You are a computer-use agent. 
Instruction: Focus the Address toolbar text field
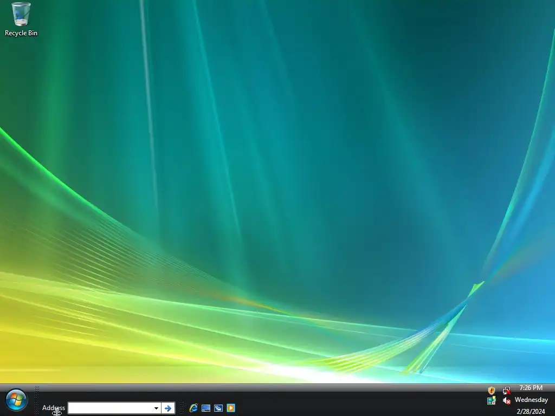110,408
